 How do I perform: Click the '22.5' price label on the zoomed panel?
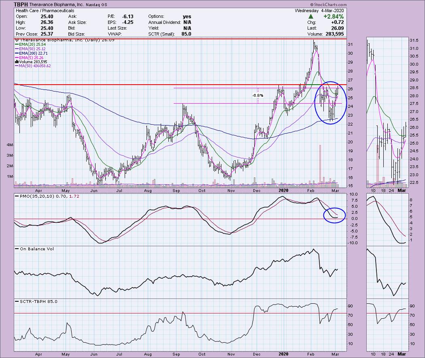click(x=414, y=183)
